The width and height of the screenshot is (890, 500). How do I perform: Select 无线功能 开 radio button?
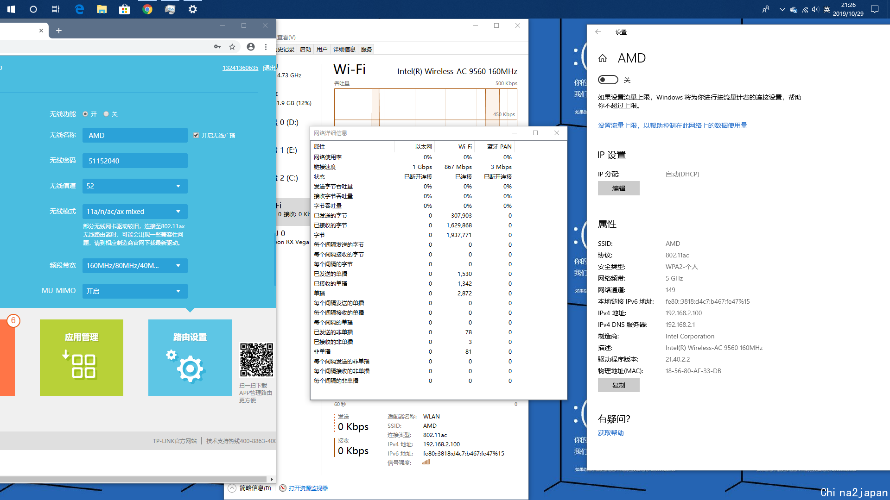[x=85, y=114]
